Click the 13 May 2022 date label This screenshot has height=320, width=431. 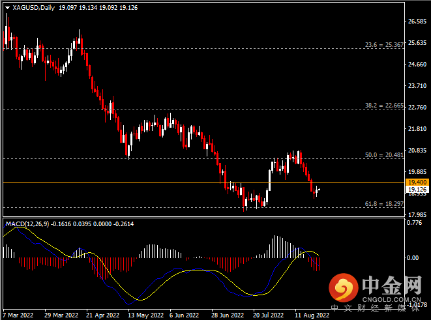(145, 315)
